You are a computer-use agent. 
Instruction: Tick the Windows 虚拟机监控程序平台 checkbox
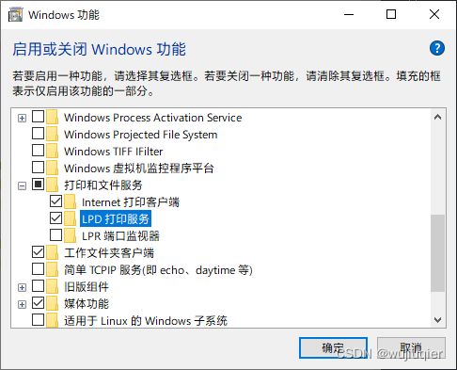38,167
